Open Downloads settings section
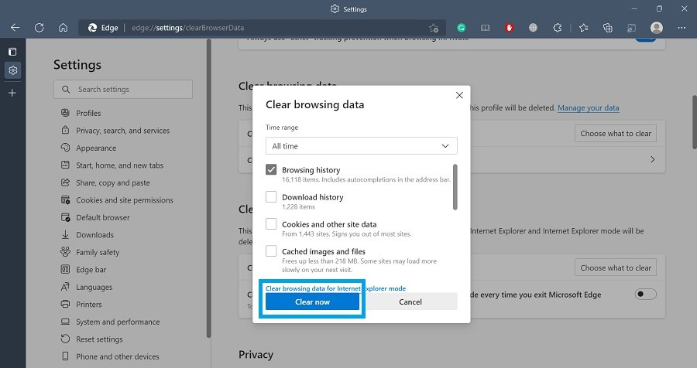Viewport: 697px width, 368px height. point(94,235)
